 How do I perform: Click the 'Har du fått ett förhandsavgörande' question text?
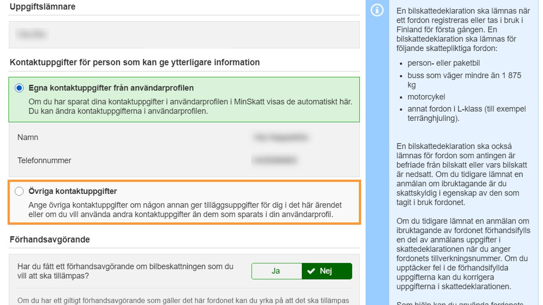tap(125, 271)
